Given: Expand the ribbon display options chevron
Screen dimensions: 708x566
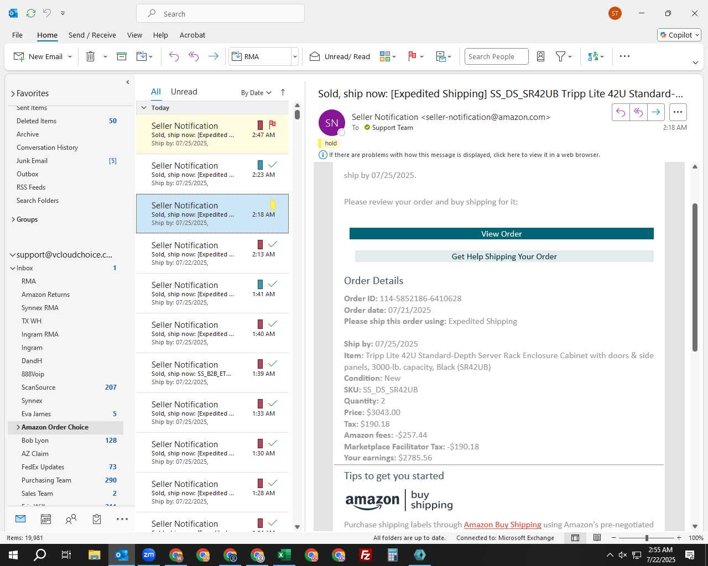Looking at the screenshot, I should pyautogui.click(x=695, y=62).
